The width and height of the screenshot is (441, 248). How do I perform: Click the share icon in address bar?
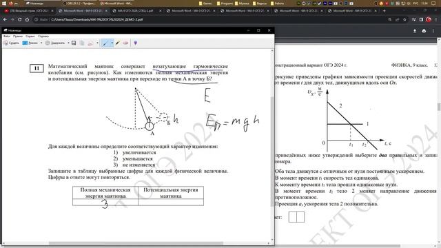398,20
